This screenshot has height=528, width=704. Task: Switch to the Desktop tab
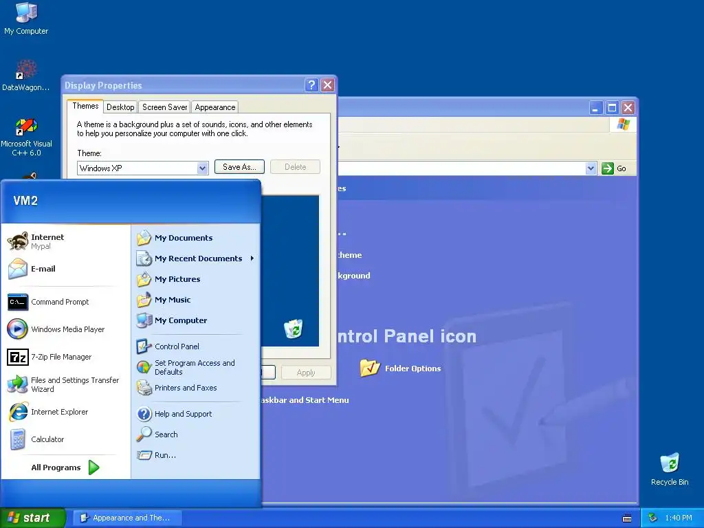tap(120, 107)
